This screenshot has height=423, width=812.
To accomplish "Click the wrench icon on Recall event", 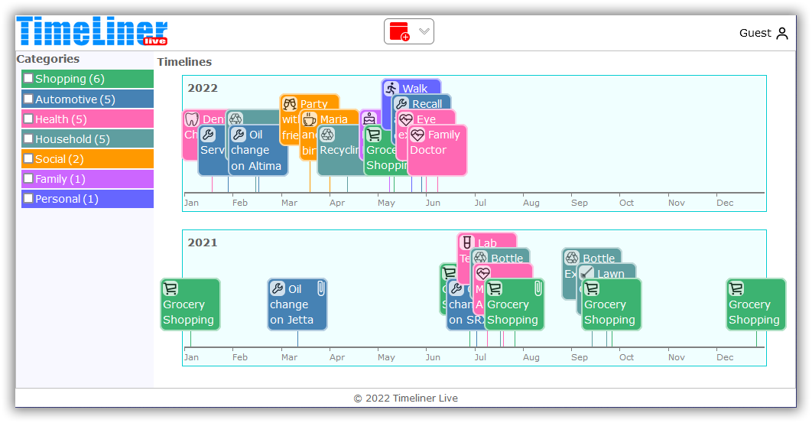I will click(x=401, y=104).
